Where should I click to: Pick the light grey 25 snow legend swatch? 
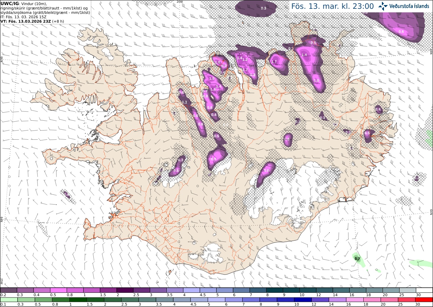pos(408,290)
